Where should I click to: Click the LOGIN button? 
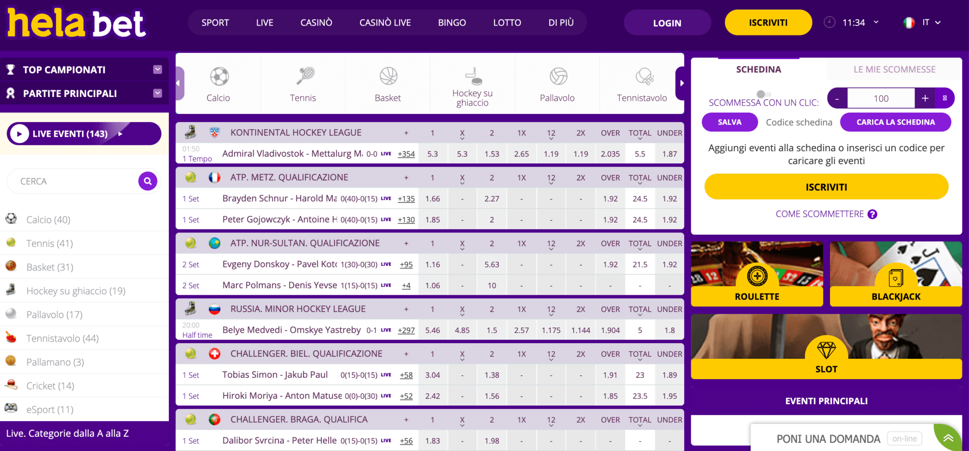[667, 22]
